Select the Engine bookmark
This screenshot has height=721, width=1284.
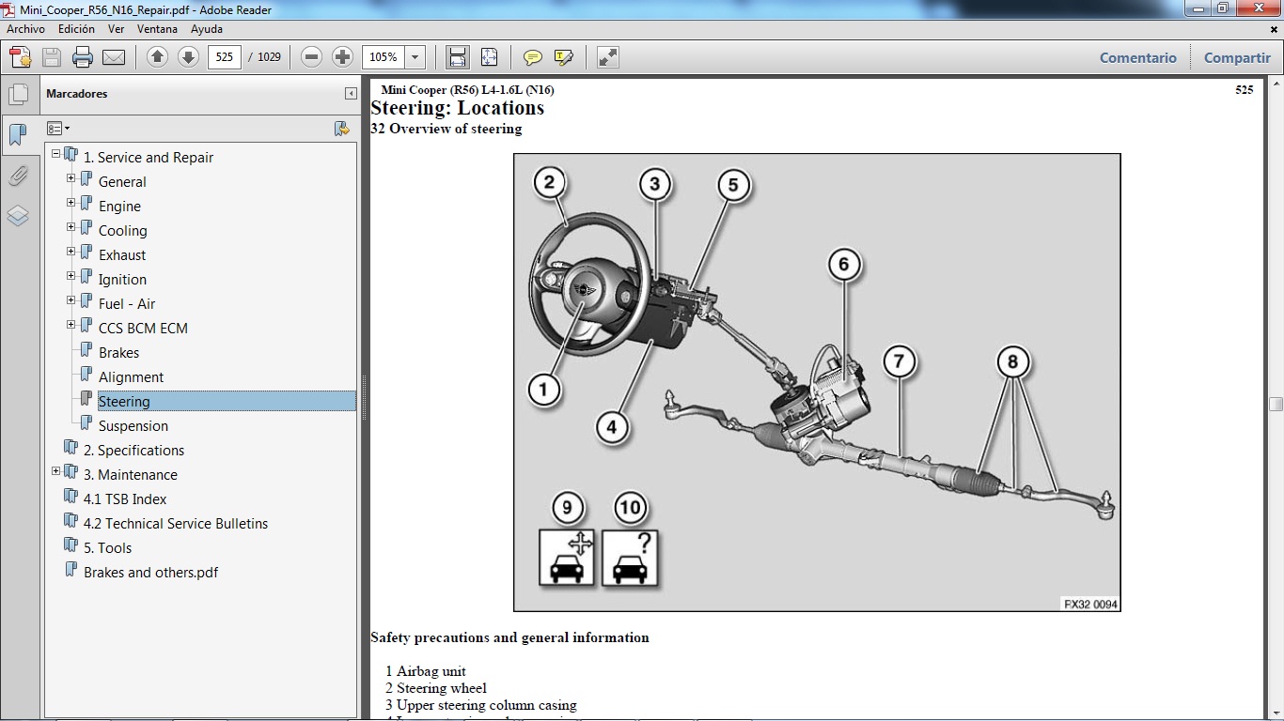point(119,207)
